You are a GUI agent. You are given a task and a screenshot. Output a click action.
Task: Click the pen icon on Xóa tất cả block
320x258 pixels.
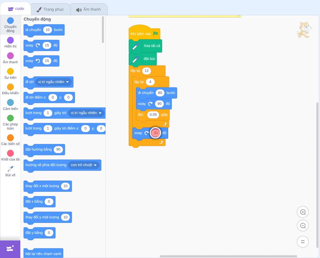point(135,47)
